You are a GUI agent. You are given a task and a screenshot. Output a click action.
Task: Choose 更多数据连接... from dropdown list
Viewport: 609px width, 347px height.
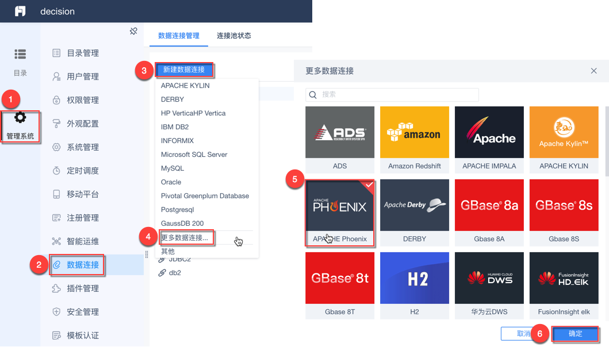(185, 237)
